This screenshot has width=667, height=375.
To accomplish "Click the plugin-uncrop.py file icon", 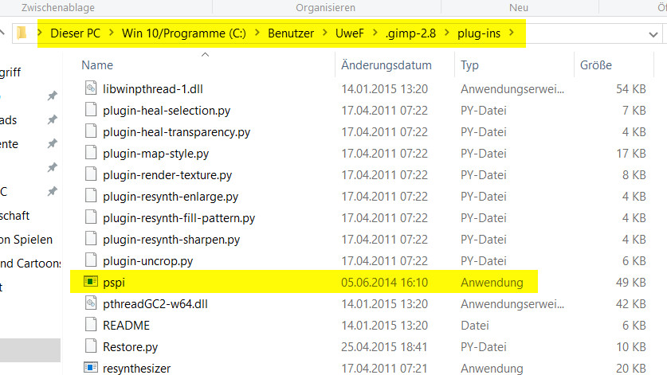I will pos(91,260).
